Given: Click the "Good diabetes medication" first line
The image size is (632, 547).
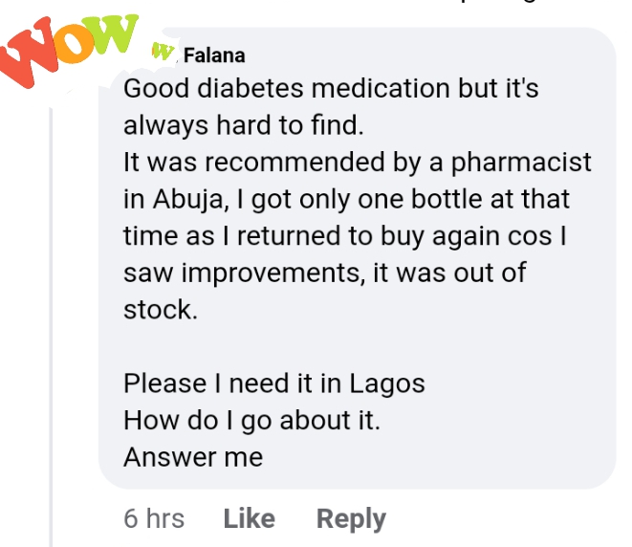Looking at the screenshot, I should (x=331, y=89).
